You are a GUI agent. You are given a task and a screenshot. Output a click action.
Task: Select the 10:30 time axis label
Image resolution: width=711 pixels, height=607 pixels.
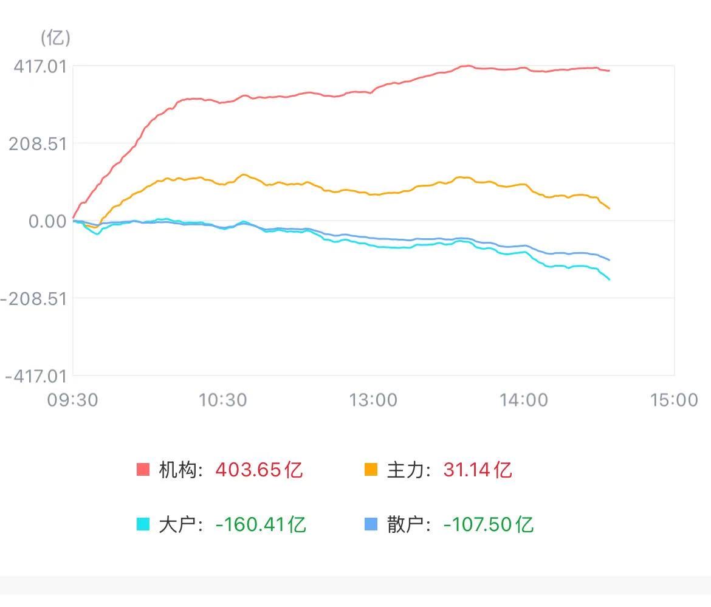pos(224,400)
